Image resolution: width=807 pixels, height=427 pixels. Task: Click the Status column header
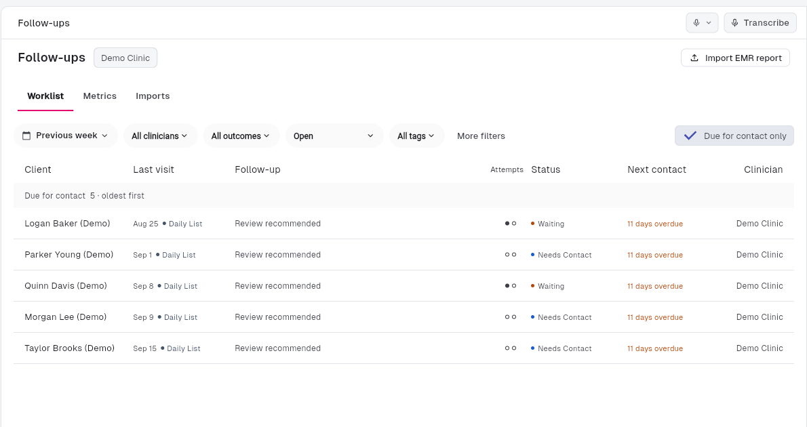(545, 169)
